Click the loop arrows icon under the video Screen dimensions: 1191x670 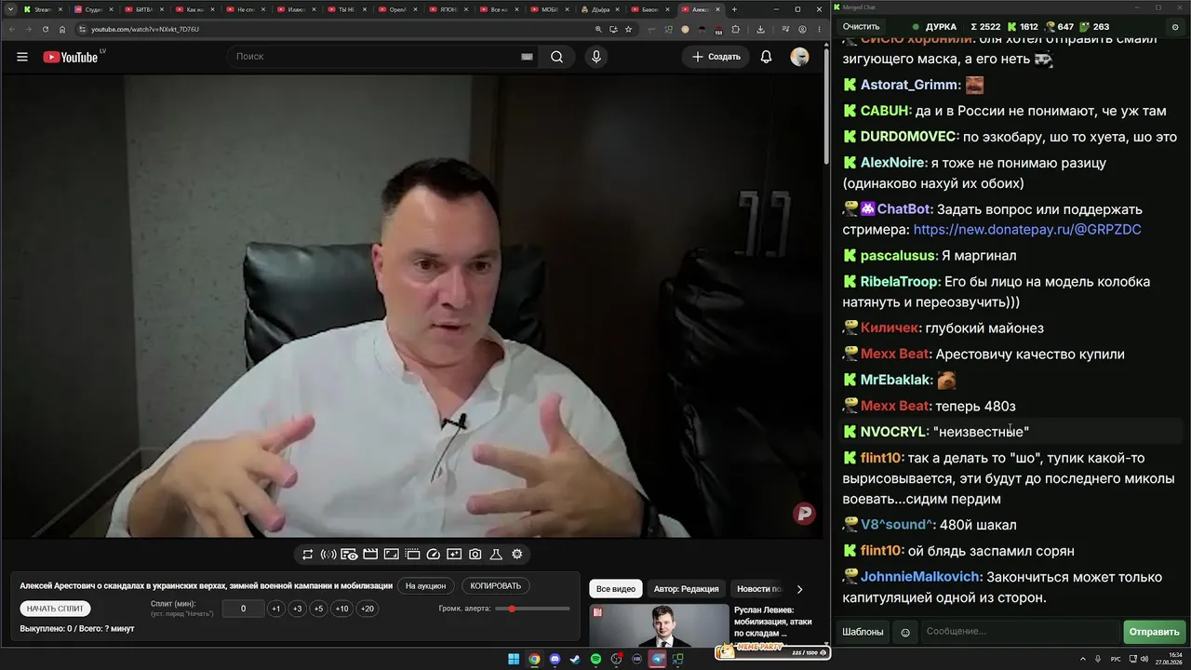(x=307, y=555)
